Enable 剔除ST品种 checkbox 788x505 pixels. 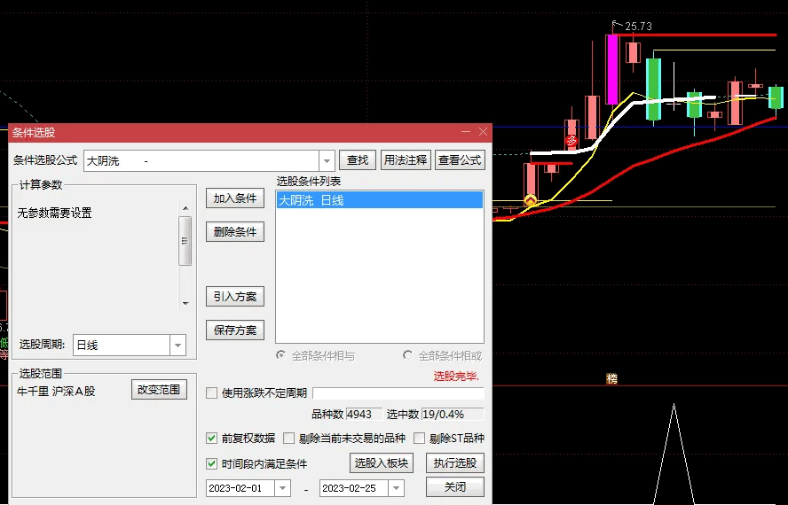pos(419,439)
